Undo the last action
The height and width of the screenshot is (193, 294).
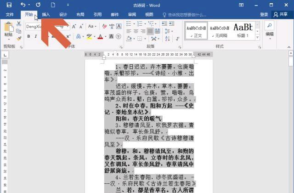[23, 5]
